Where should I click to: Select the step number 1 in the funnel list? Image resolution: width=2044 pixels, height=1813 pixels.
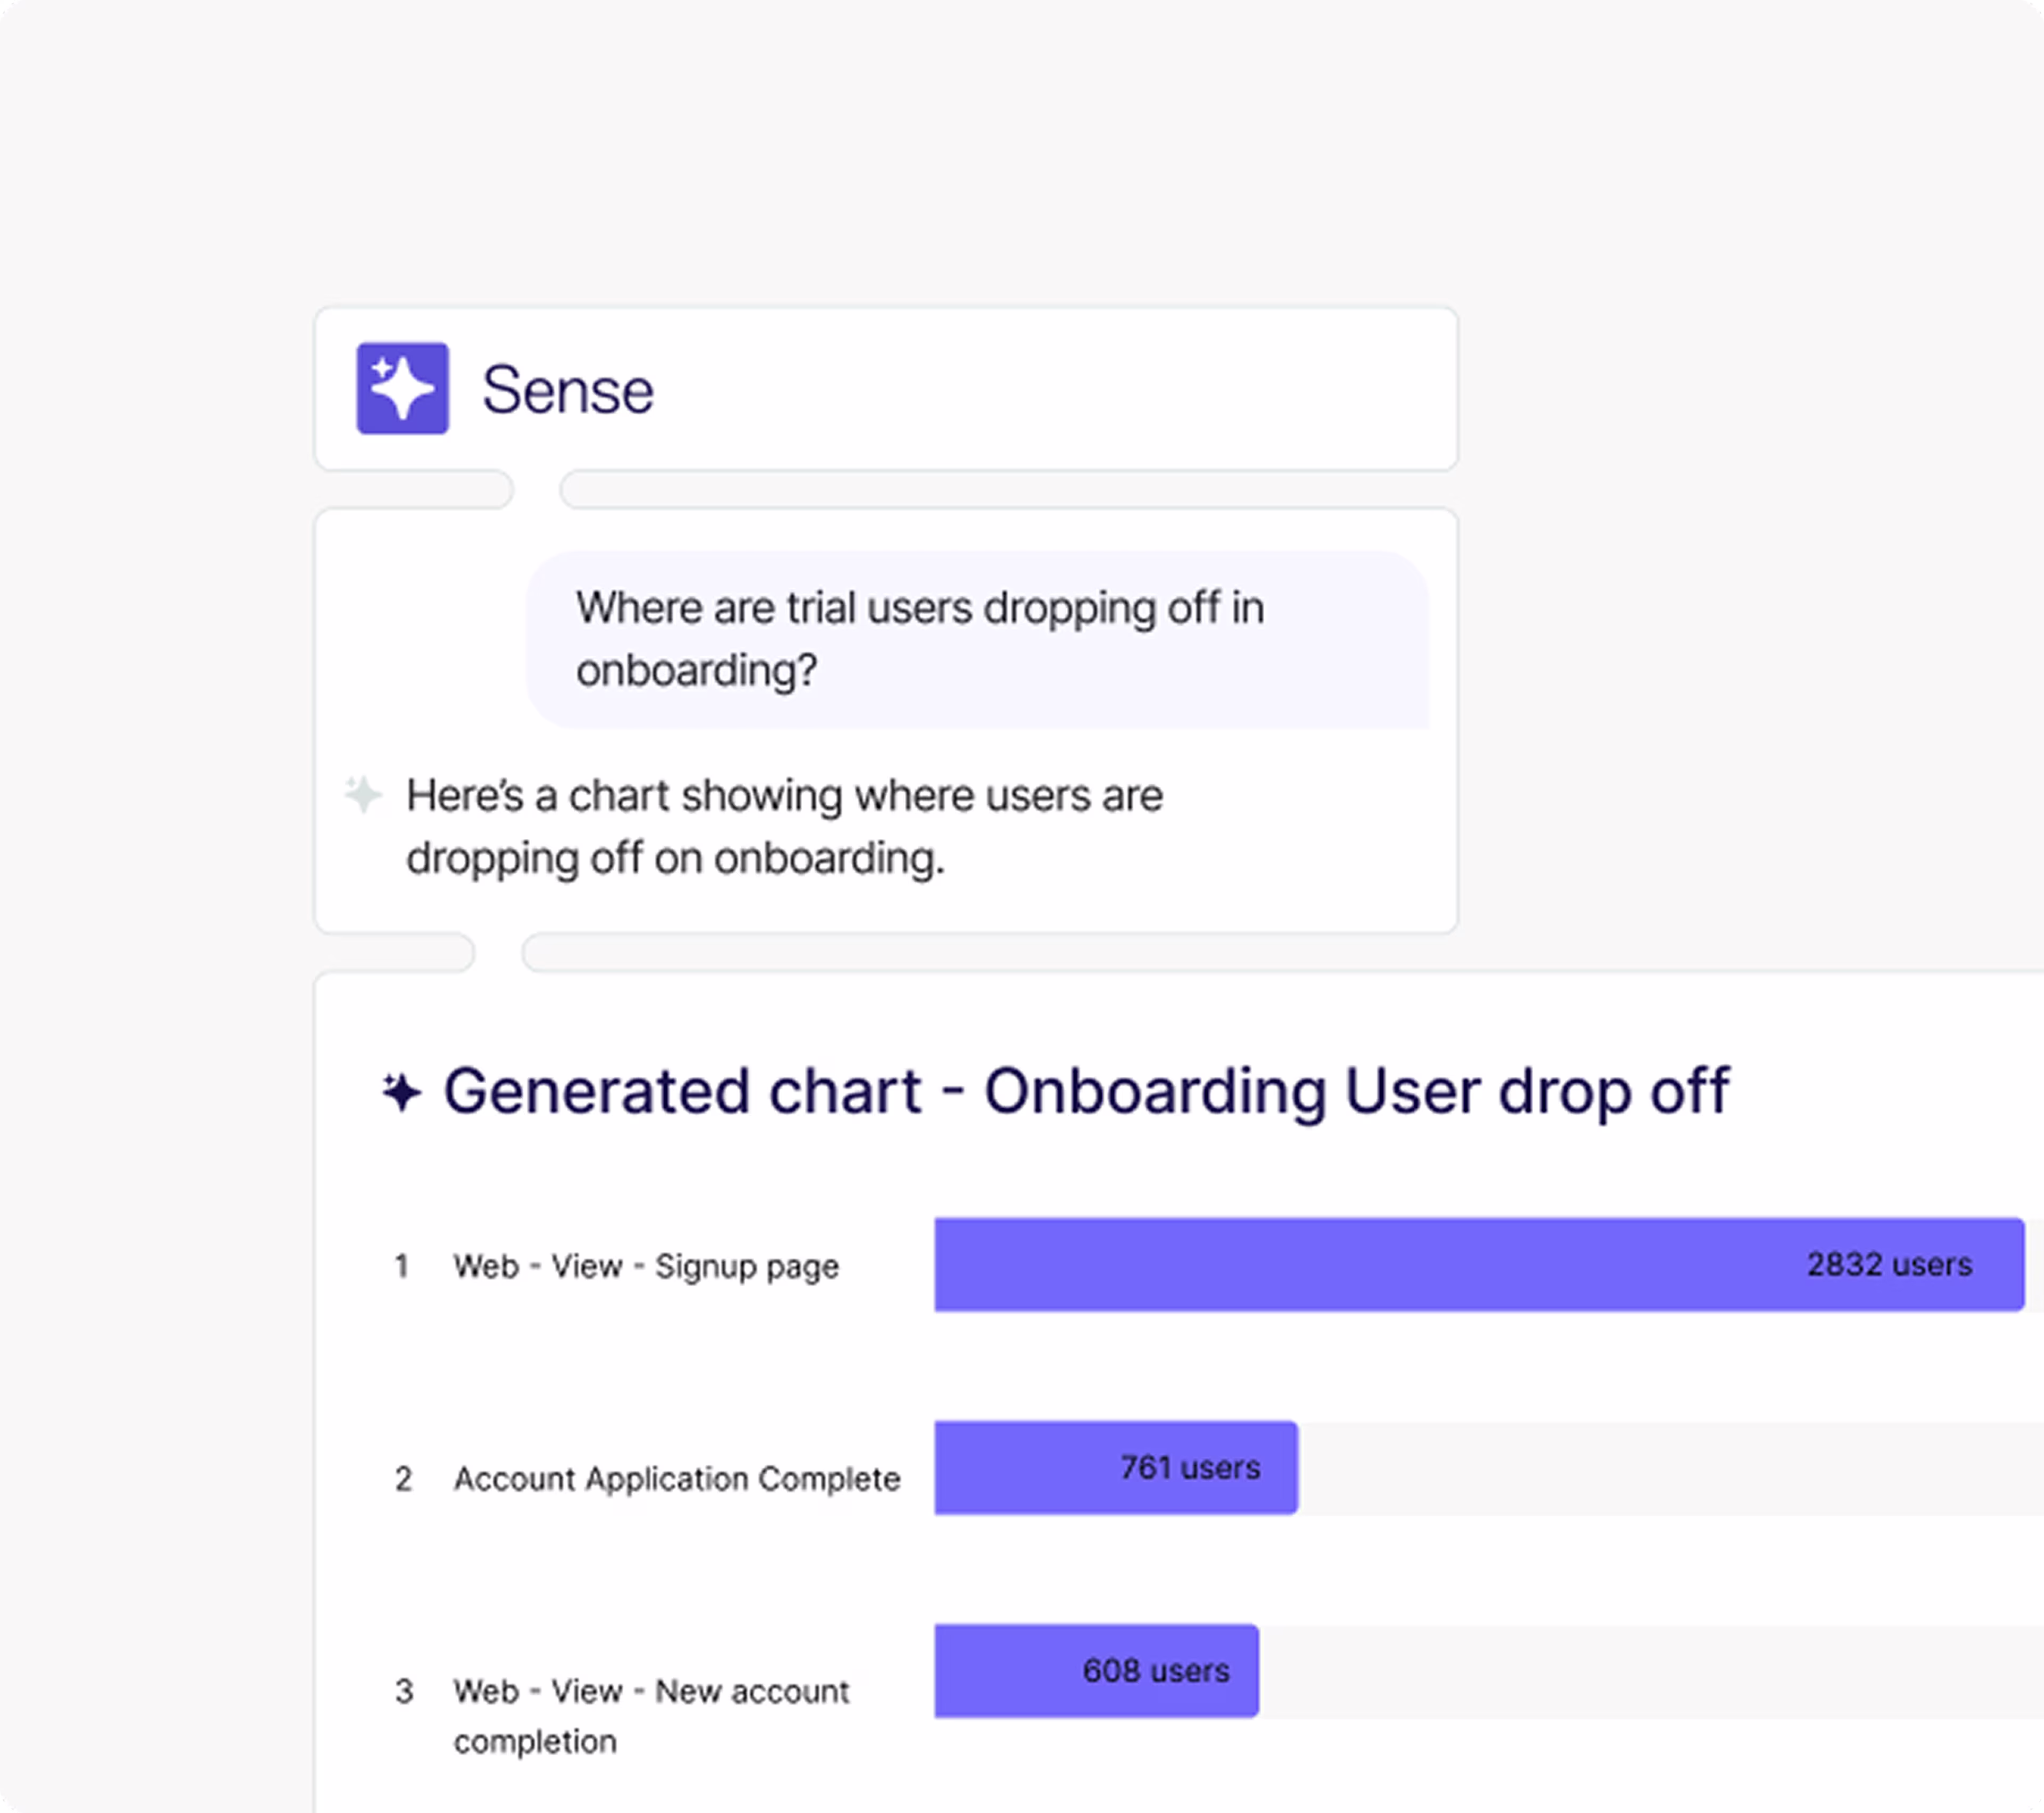tap(404, 1265)
